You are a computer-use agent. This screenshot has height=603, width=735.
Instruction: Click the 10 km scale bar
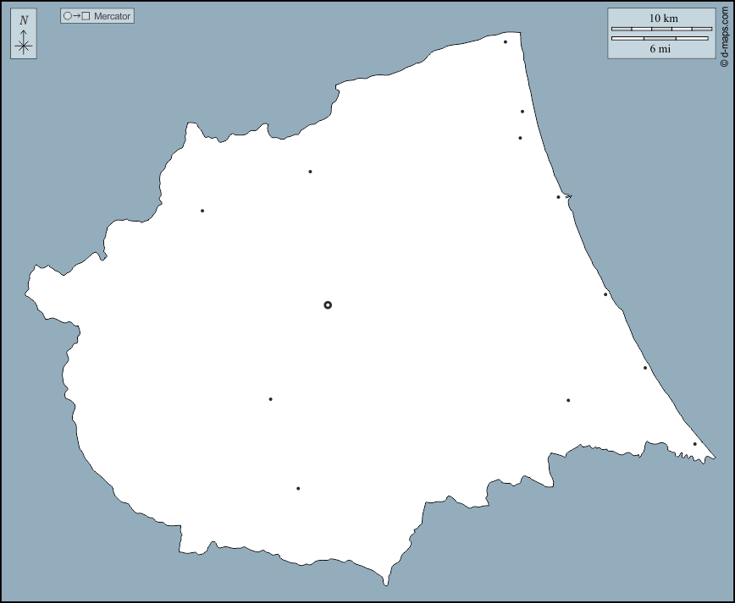[661, 28]
